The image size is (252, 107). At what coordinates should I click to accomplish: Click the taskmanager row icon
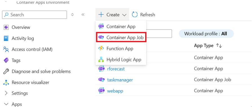click(x=101, y=80)
